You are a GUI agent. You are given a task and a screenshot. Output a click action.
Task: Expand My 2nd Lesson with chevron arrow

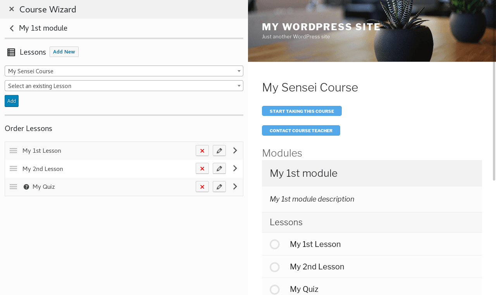(235, 168)
